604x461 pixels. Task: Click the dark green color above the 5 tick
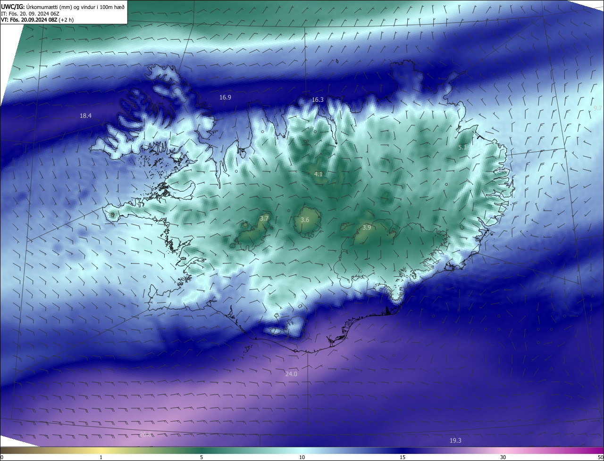[x=201, y=451]
